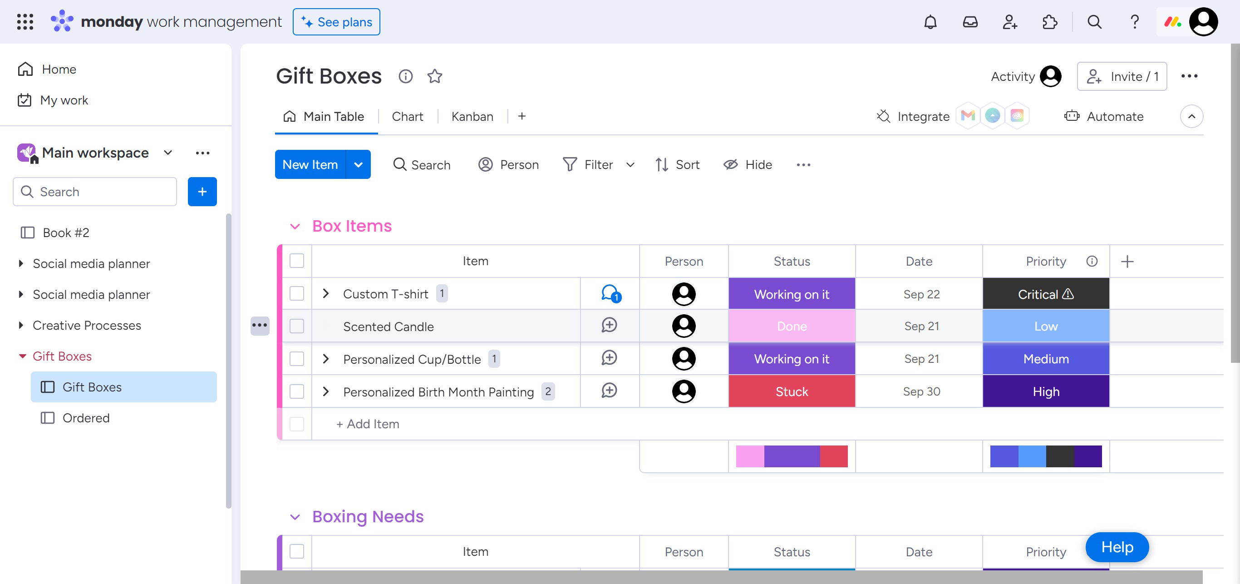This screenshot has height=584, width=1240.
Task: Expand Custom T-shirt subitems
Action: (x=326, y=293)
